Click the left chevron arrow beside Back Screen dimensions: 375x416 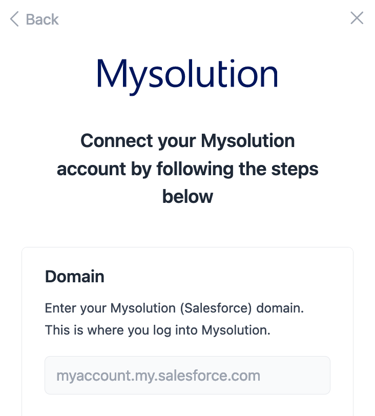click(14, 19)
